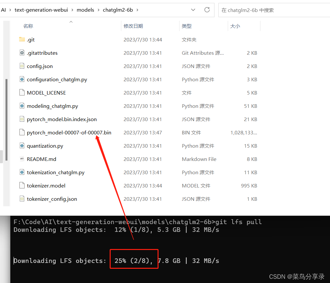The height and width of the screenshot is (283, 330).
Task: Click the 12% (1/8) progress line in terminal
Action: point(116,230)
